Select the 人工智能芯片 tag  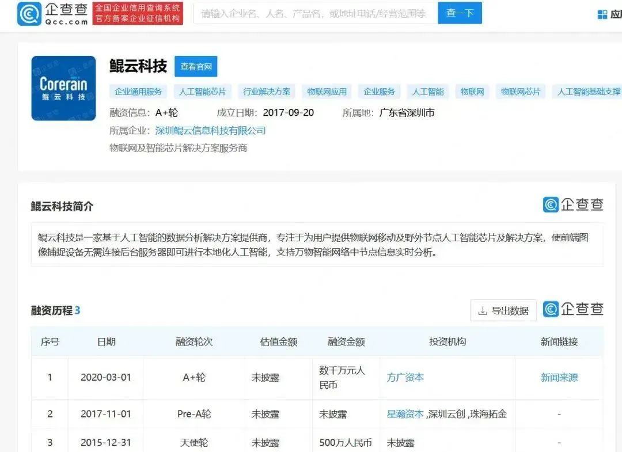[x=202, y=91]
